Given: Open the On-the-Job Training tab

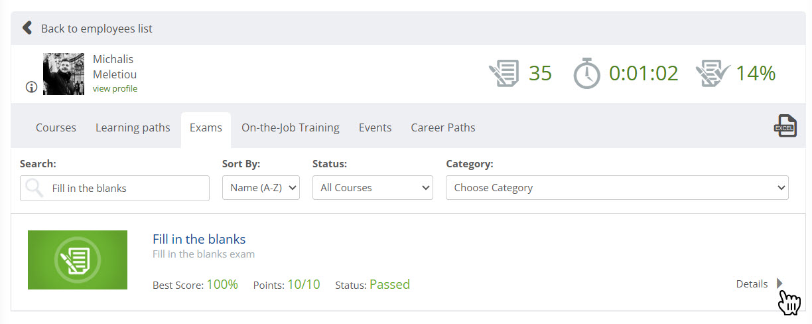Looking at the screenshot, I should click(x=290, y=127).
